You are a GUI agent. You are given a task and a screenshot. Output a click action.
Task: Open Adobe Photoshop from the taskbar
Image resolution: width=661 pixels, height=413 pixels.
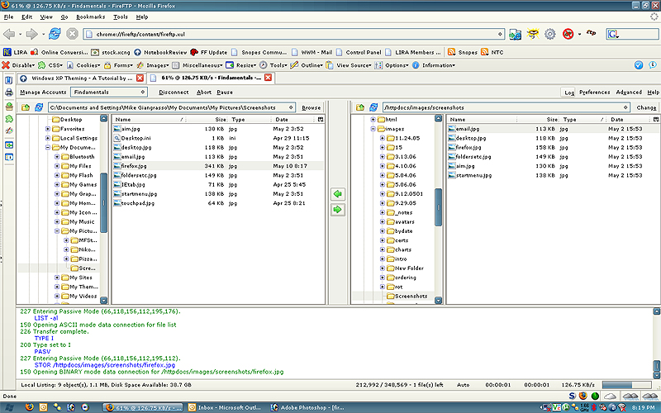point(307,407)
